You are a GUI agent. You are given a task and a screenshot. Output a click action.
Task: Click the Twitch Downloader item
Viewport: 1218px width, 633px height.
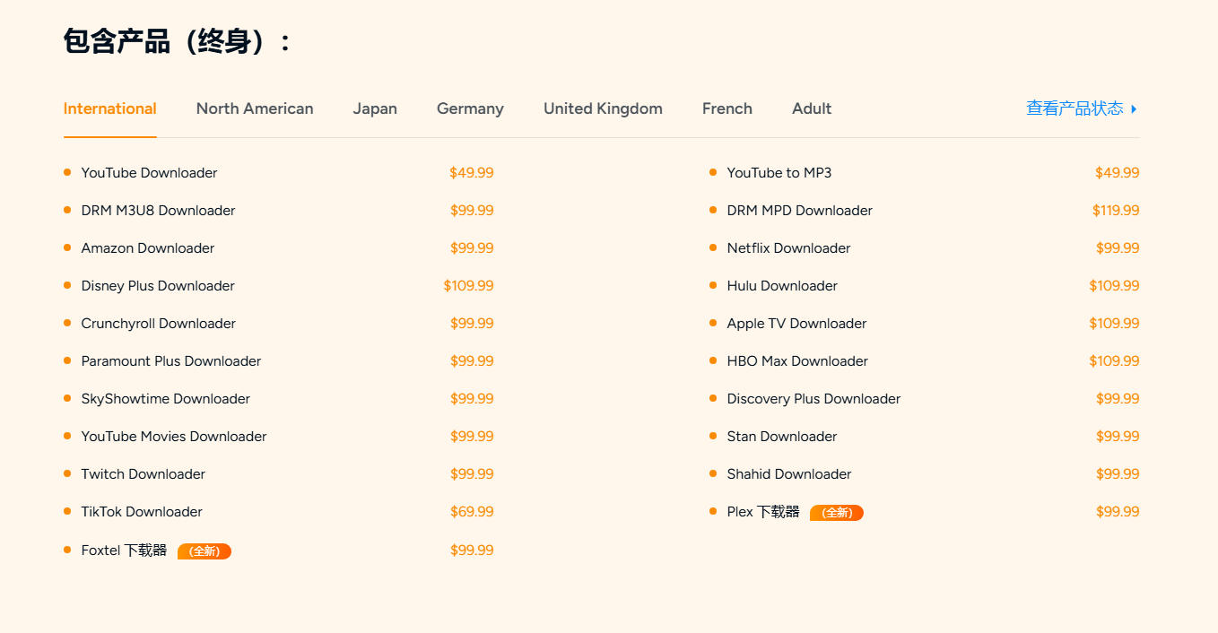pos(144,474)
